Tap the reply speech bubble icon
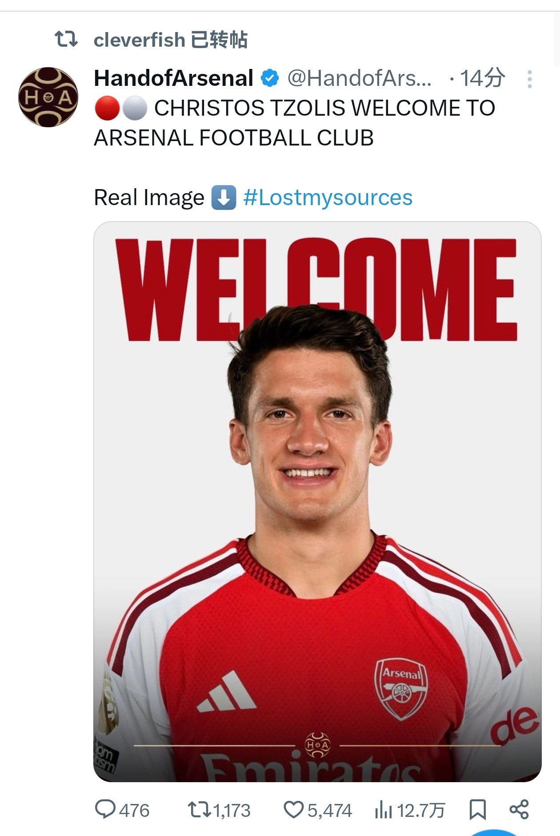Screen dimensions: 560x836 click(x=105, y=809)
